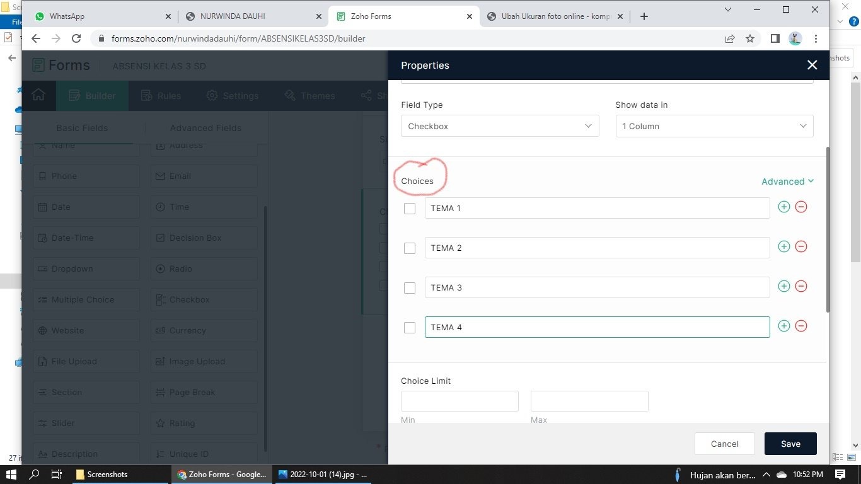Open the Field Type dropdown

(500, 126)
